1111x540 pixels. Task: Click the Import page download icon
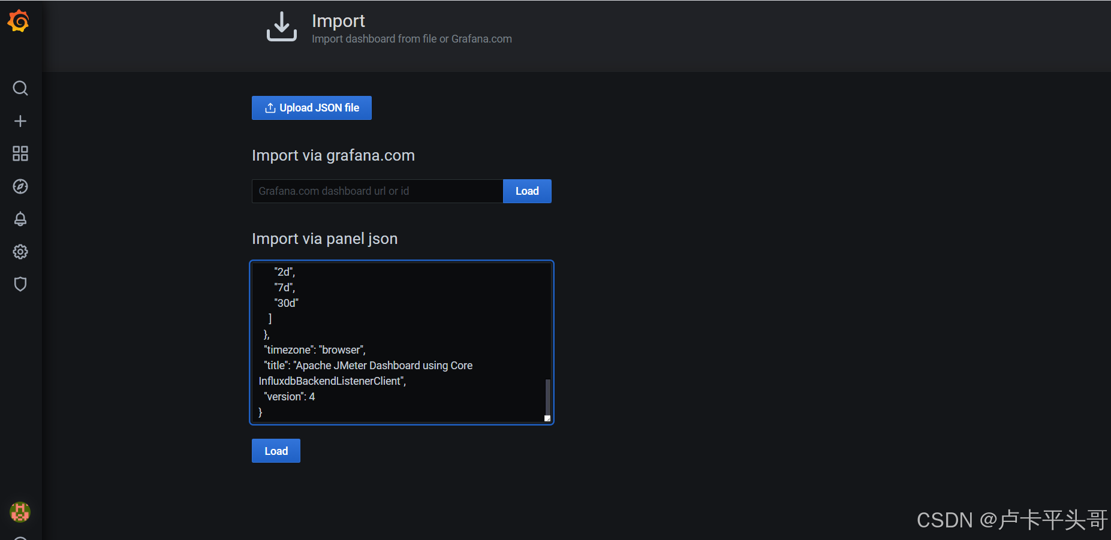tap(282, 27)
